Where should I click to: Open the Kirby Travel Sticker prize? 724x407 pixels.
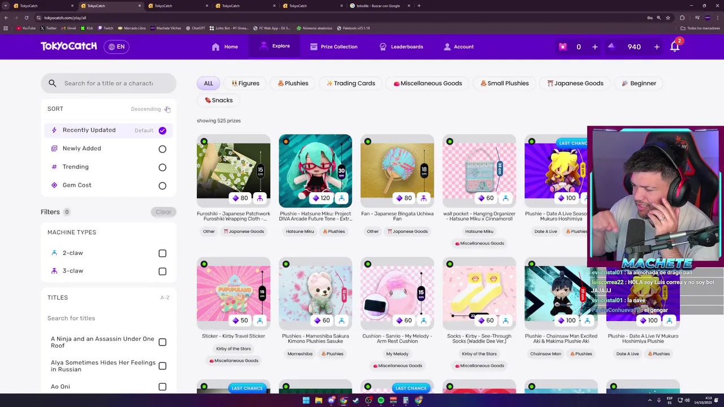(234, 293)
